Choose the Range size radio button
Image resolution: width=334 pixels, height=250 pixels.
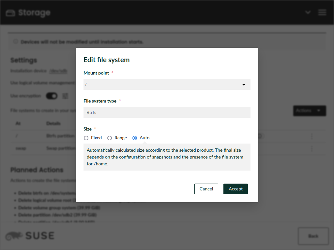pyautogui.click(x=110, y=138)
